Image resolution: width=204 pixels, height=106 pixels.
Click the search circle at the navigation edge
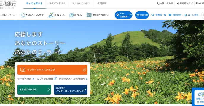click(203, 15)
